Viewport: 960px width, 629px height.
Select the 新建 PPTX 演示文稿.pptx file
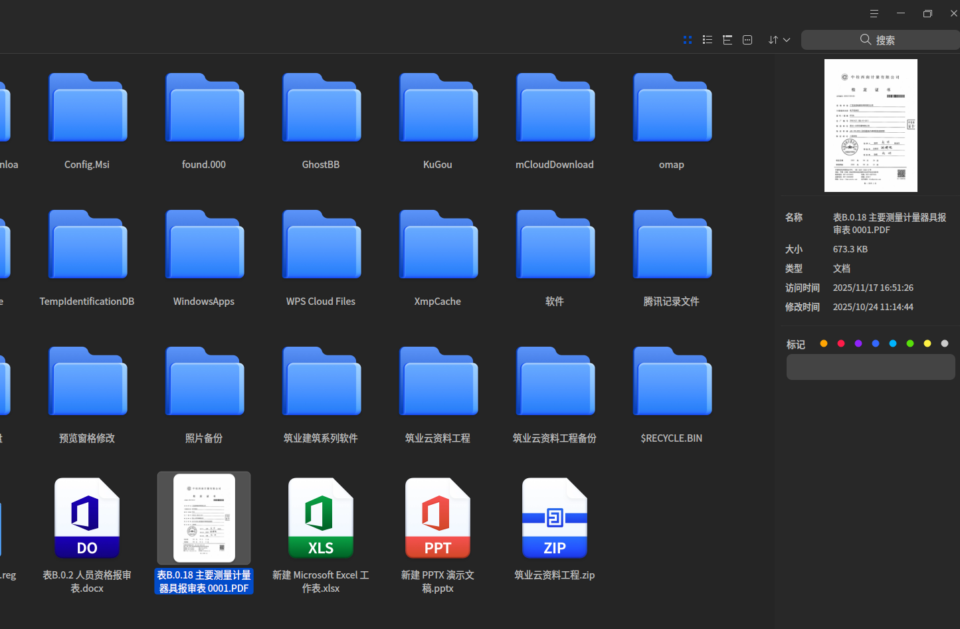pos(438,518)
